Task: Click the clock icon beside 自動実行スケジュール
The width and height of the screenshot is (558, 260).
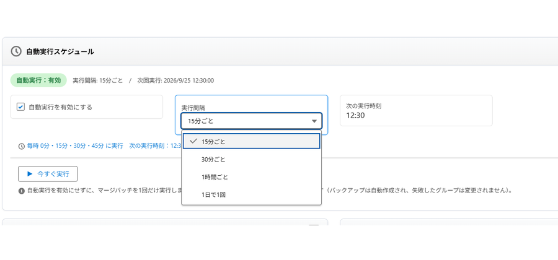Action: coord(16,51)
